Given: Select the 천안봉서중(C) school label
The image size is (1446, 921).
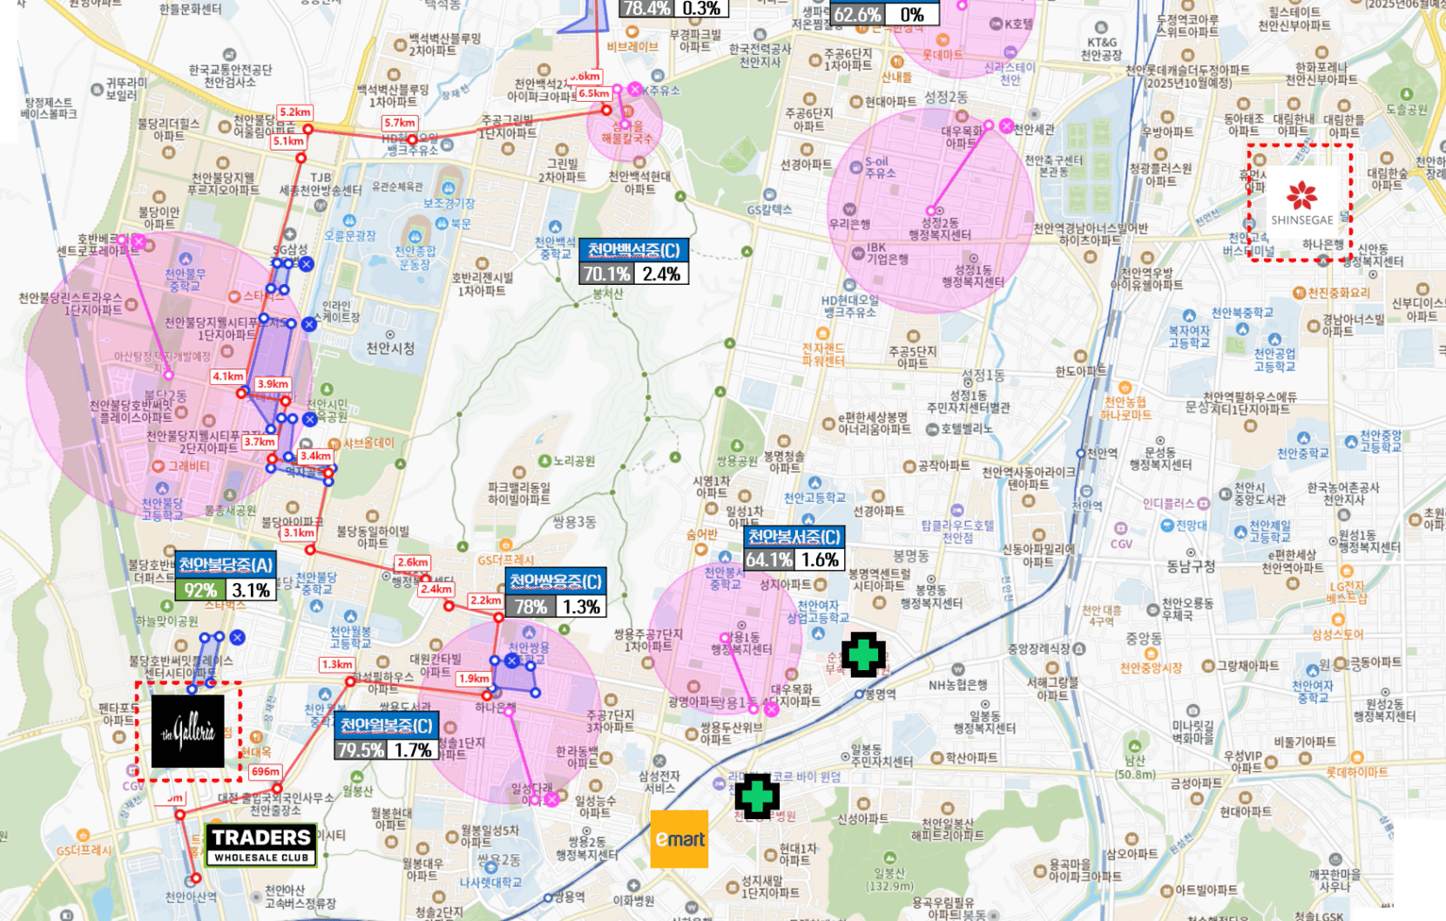Looking at the screenshot, I should point(794,536).
